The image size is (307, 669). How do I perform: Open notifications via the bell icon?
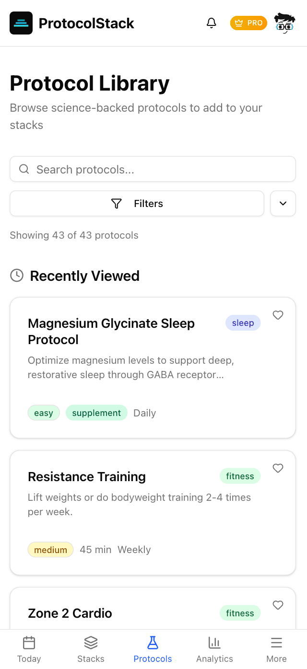point(211,23)
